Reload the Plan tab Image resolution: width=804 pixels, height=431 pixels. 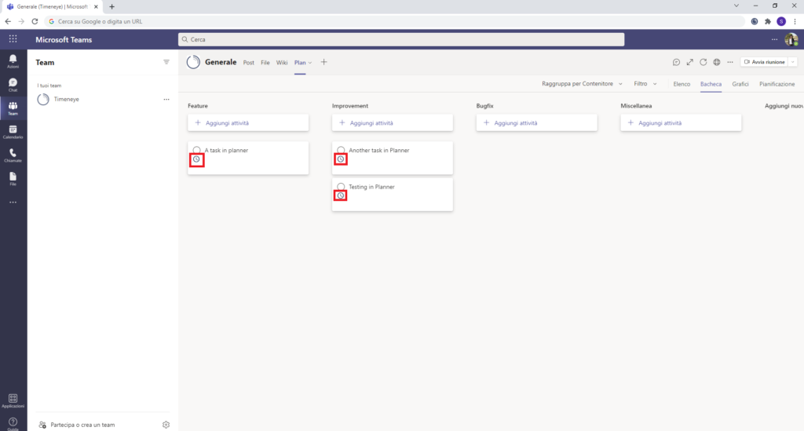pos(703,62)
